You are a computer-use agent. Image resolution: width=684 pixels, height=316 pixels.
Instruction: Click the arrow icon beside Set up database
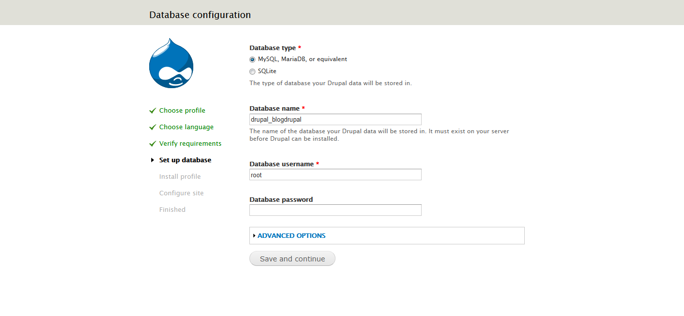pyautogui.click(x=153, y=160)
